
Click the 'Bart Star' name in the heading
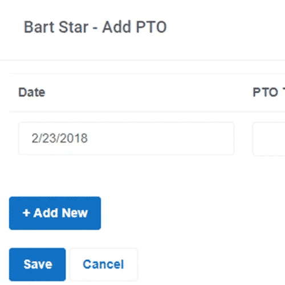click(x=56, y=27)
